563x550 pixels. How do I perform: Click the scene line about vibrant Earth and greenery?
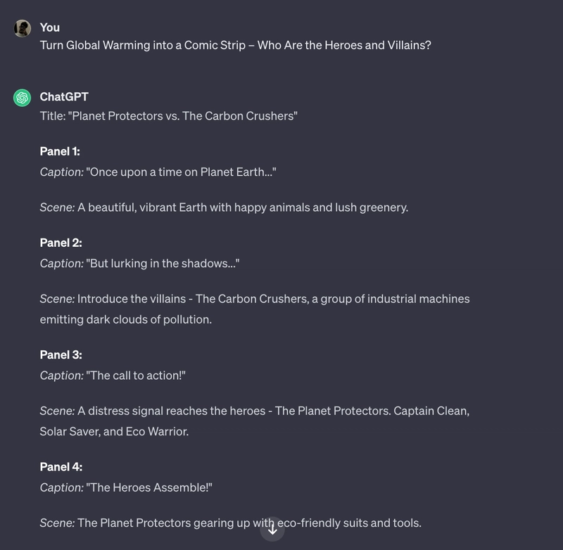pyautogui.click(x=224, y=207)
